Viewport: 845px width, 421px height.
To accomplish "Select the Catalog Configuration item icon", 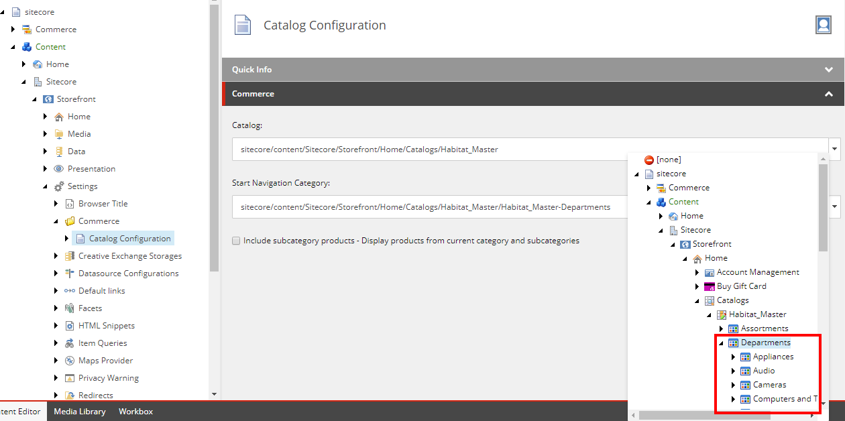I will pyautogui.click(x=82, y=238).
